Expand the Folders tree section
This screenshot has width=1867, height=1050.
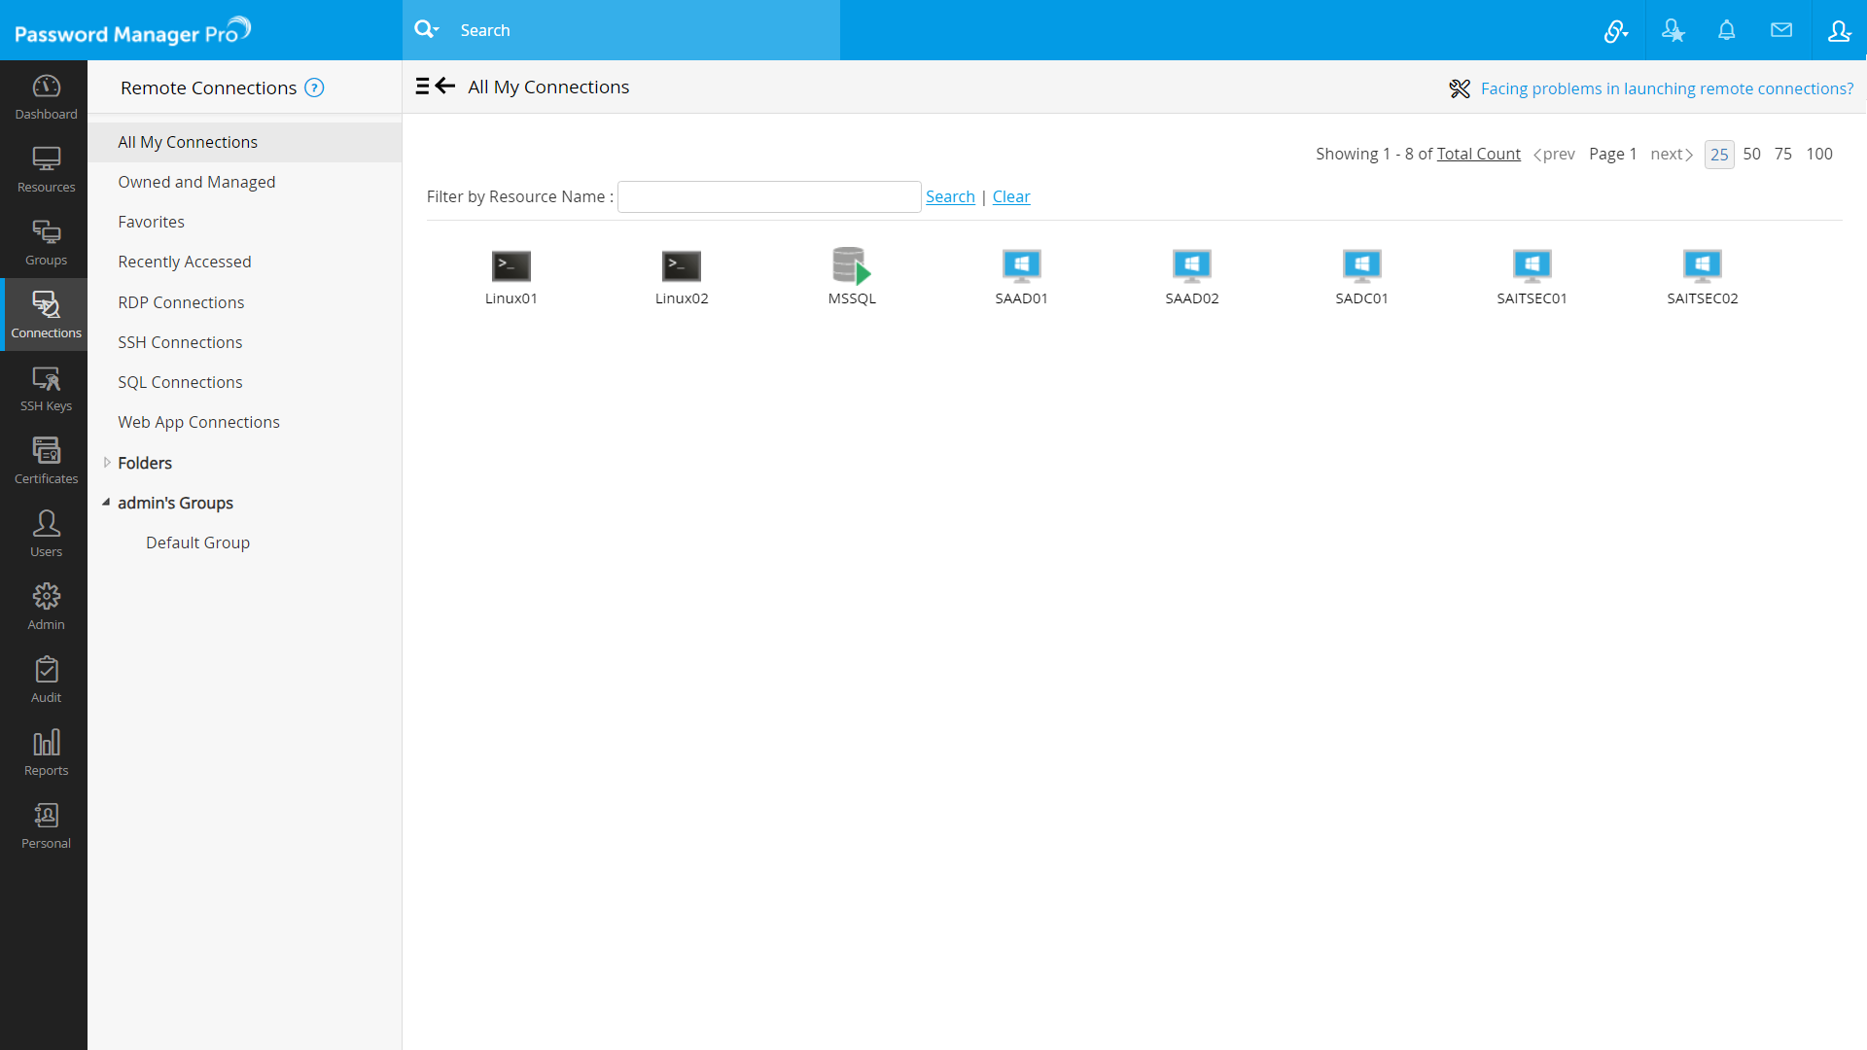coord(108,462)
